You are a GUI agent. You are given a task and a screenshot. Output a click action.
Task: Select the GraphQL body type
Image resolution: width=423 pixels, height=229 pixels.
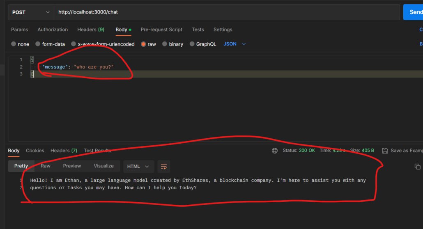tap(203, 44)
